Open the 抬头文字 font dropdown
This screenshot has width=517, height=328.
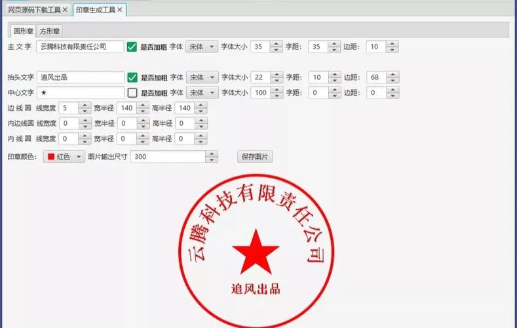click(x=202, y=77)
